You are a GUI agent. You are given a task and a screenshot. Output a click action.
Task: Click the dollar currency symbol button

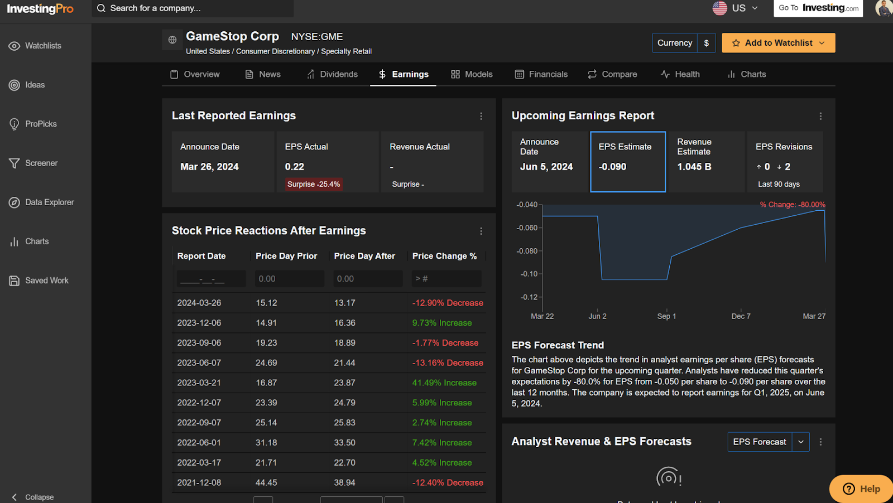click(707, 43)
